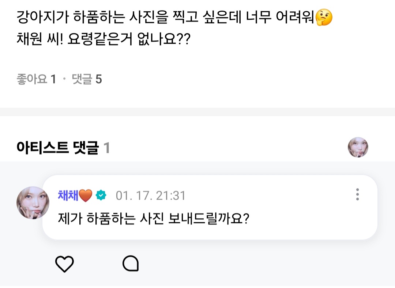The height and width of the screenshot is (288, 395).
Task: Tap the orange heart emoji after 채채
Action: click(86, 196)
